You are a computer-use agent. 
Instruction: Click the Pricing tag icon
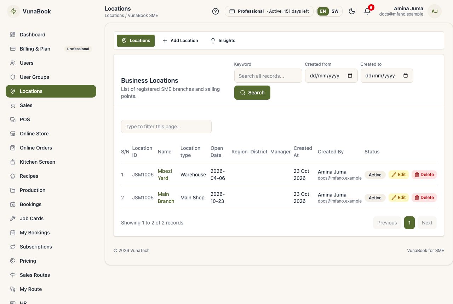(x=13, y=261)
